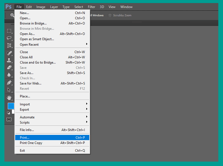Click default foreground/background colors icon
Viewport: 223px width, 166px height.
[x=9, y=113]
